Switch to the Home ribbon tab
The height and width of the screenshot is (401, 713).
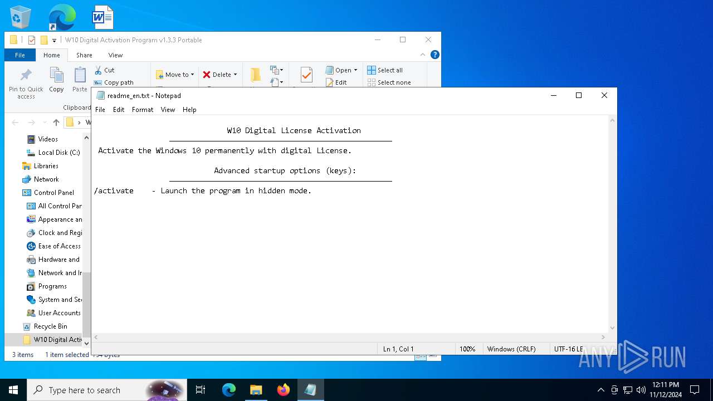[x=52, y=55]
